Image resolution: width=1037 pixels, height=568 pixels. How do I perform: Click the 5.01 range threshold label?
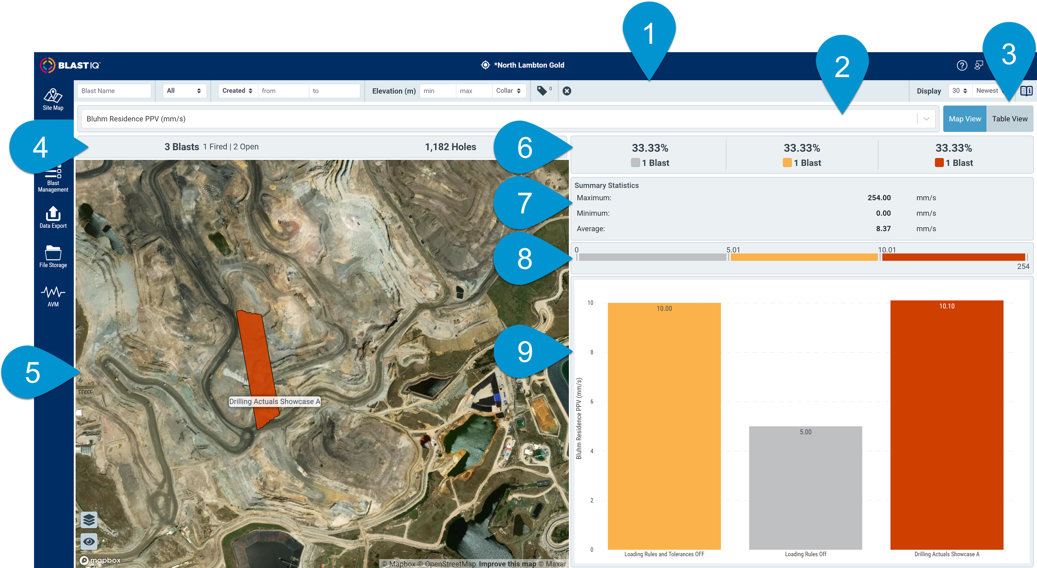[x=733, y=250]
